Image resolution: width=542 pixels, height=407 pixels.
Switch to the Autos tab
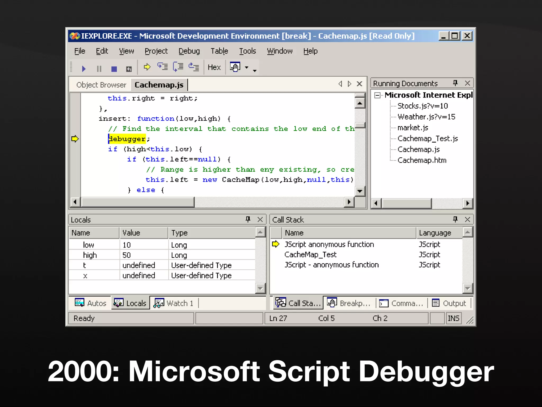point(91,303)
